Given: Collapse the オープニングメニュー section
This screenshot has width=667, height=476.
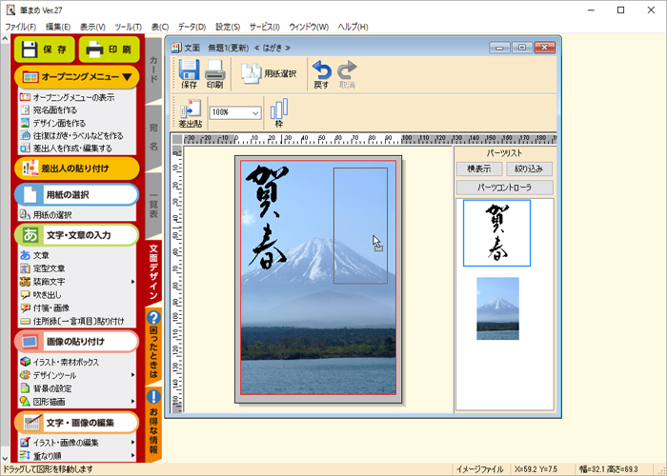Looking at the screenshot, I should click(x=129, y=76).
